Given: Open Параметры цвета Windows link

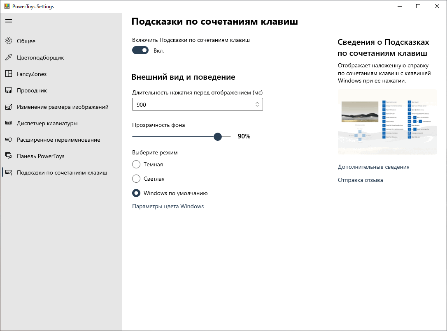Looking at the screenshot, I should [168, 206].
